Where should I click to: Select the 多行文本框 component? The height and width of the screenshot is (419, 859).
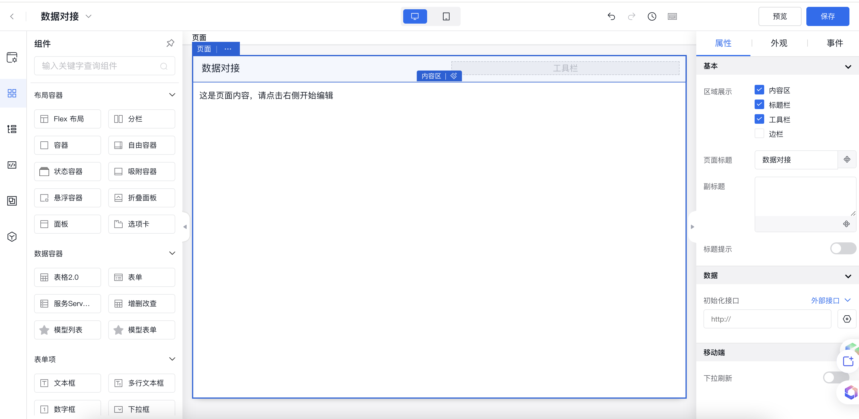pos(142,383)
